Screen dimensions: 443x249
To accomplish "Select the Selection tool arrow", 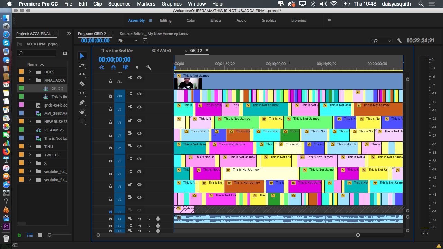I will tap(82, 56).
